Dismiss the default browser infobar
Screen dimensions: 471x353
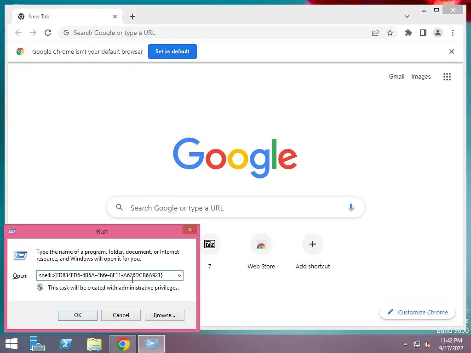coord(452,51)
